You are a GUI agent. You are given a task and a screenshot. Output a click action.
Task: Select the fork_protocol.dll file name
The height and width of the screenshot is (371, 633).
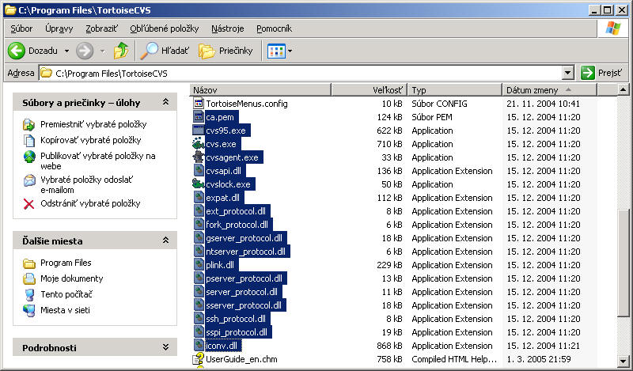tap(237, 225)
